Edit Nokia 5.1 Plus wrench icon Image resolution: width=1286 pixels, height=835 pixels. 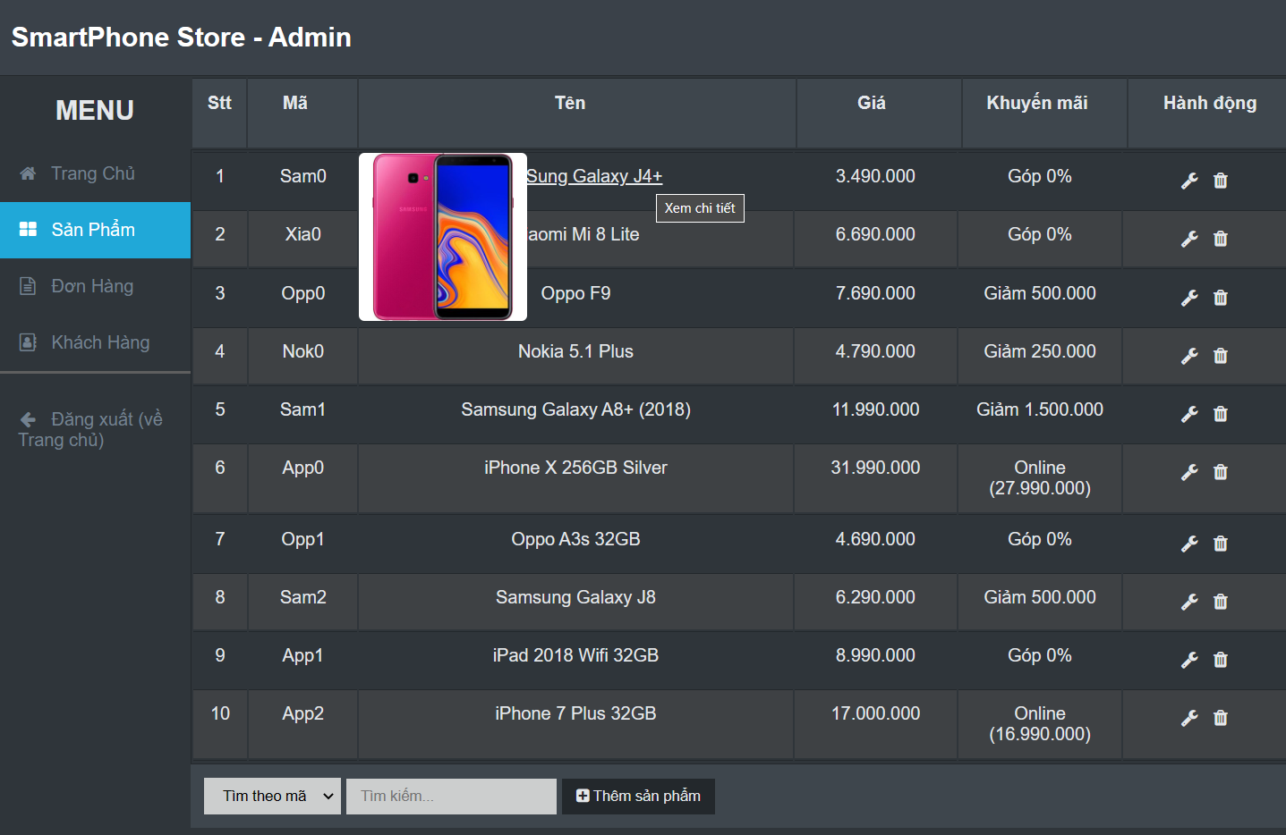[1189, 356]
